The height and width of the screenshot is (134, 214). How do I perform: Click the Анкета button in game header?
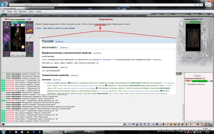coord(199,16)
